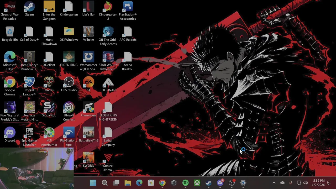Image resolution: width=336 pixels, height=189 pixels.
Task: Open Google Chrome desktop shortcut
Action: click(x=10, y=87)
